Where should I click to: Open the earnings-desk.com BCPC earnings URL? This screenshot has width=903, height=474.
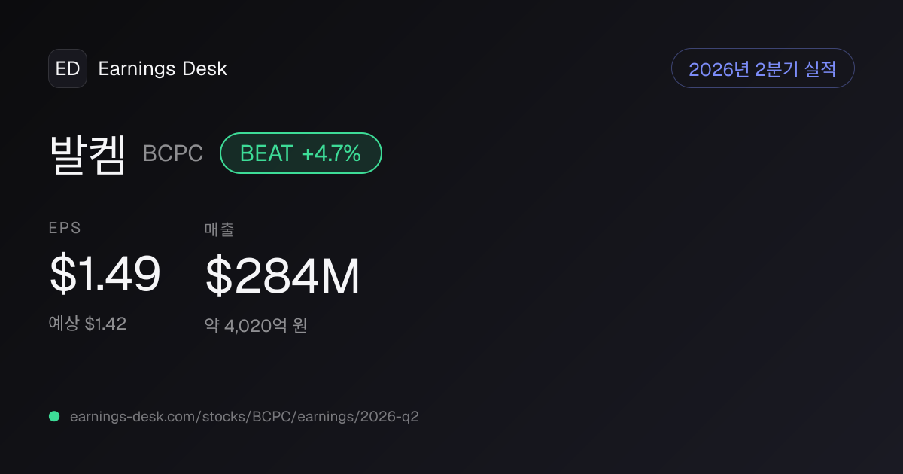click(244, 416)
